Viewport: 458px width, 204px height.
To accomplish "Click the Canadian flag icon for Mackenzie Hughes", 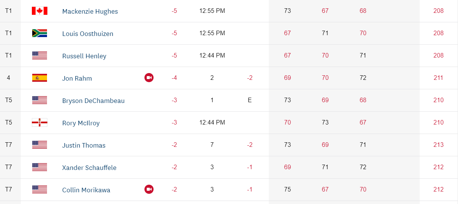I will 39,11.
